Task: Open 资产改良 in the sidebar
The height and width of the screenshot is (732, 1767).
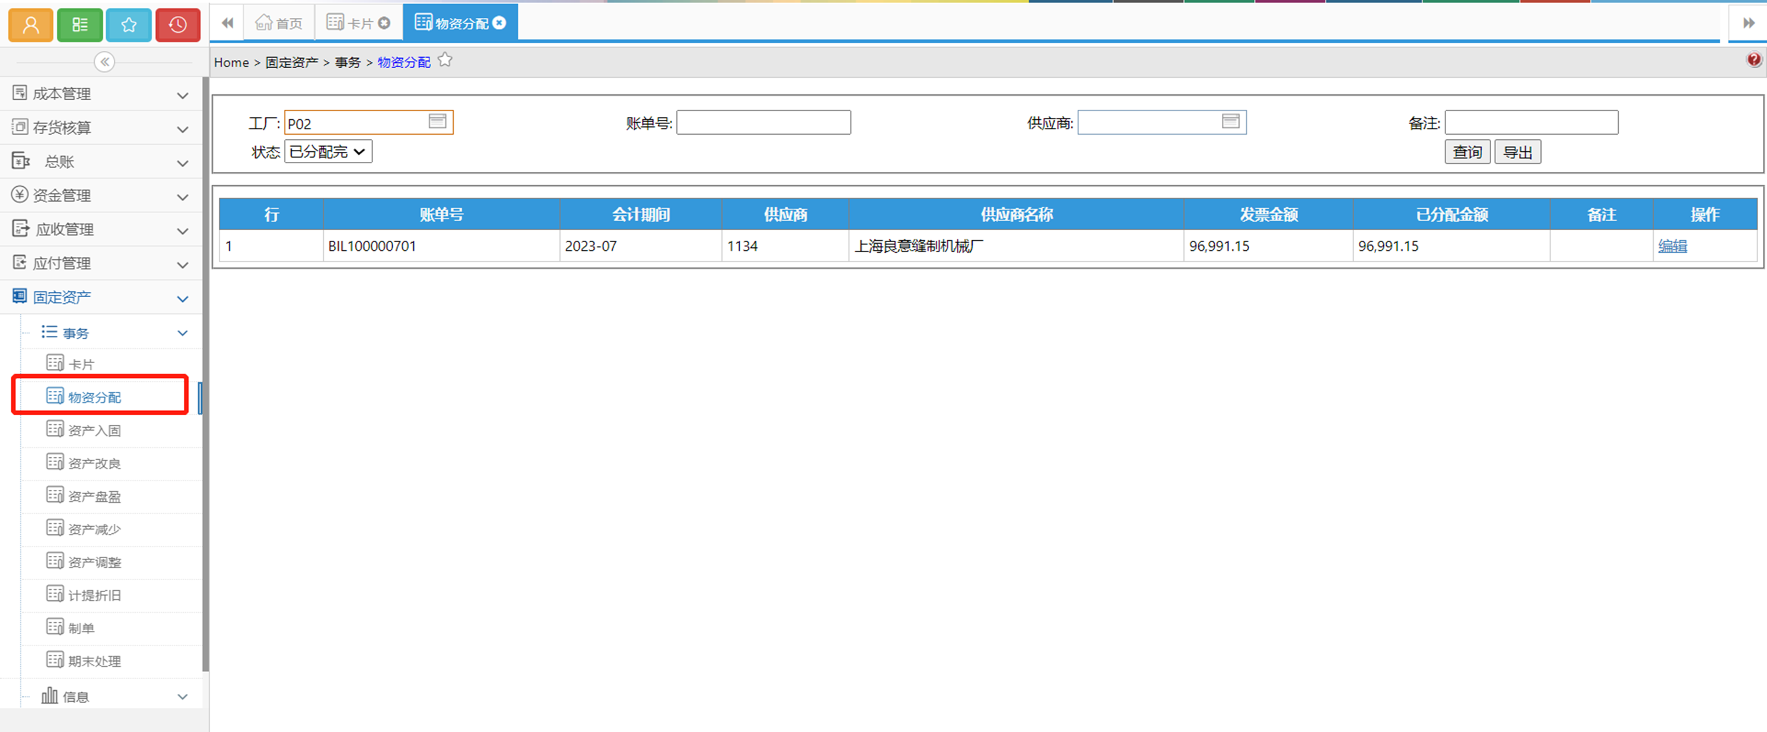Action: (112, 463)
